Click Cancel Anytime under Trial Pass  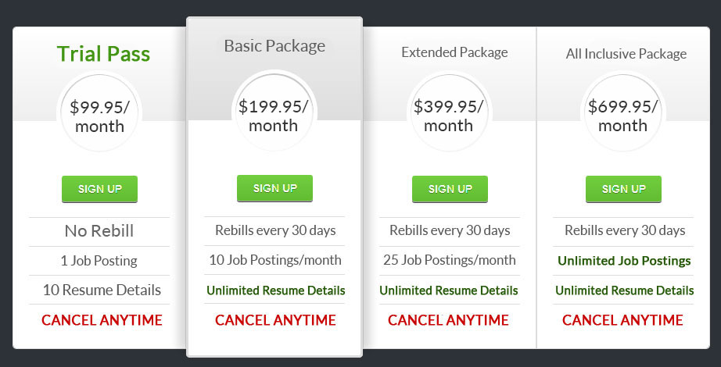click(x=102, y=319)
